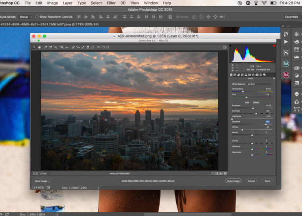Open the Filter menu
302x216 pixels.
[111, 3]
